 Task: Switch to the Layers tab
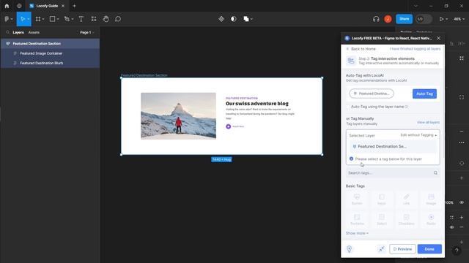pos(18,32)
